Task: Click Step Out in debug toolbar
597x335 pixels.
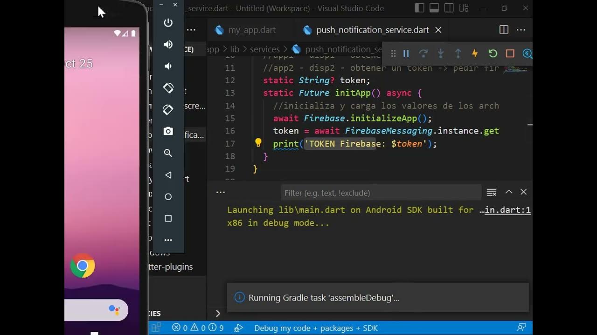Action: click(x=458, y=54)
